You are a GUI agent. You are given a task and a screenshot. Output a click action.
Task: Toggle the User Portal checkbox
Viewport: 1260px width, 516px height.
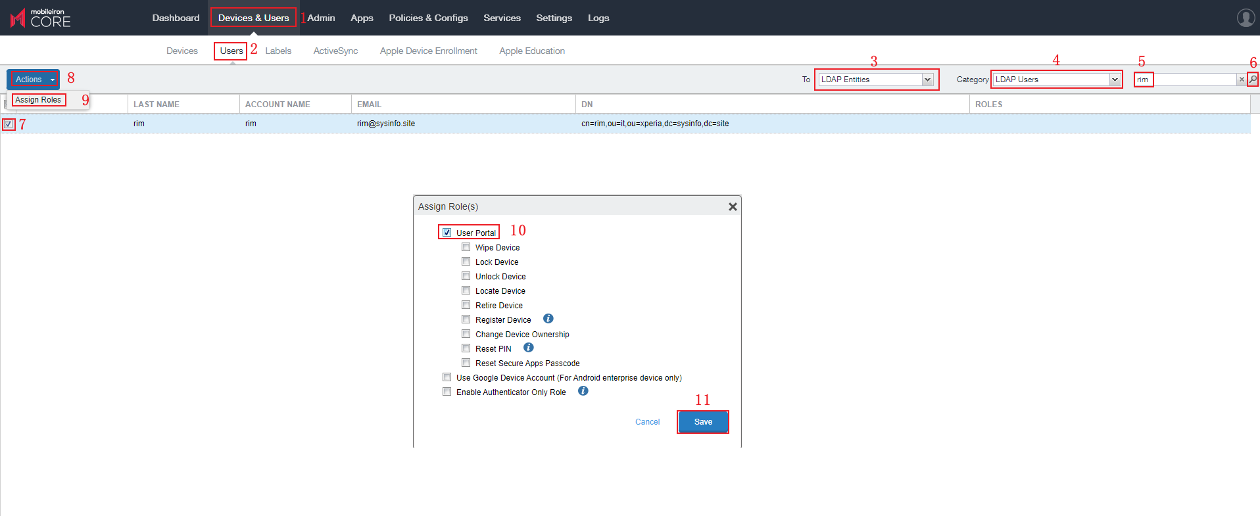(x=447, y=233)
